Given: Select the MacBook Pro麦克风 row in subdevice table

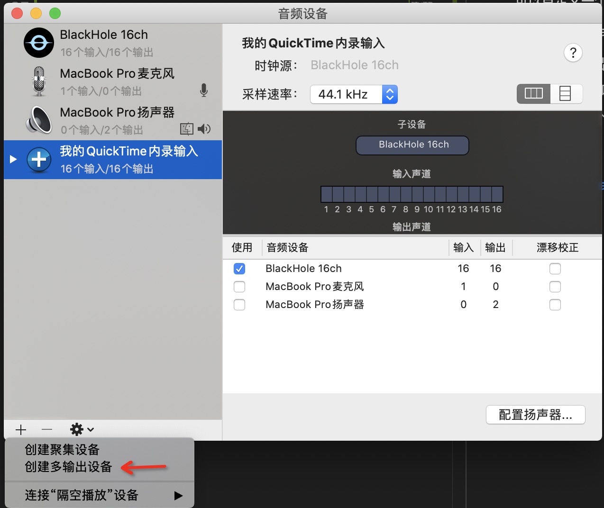Looking at the screenshot, I should click(x=412, y=287).
